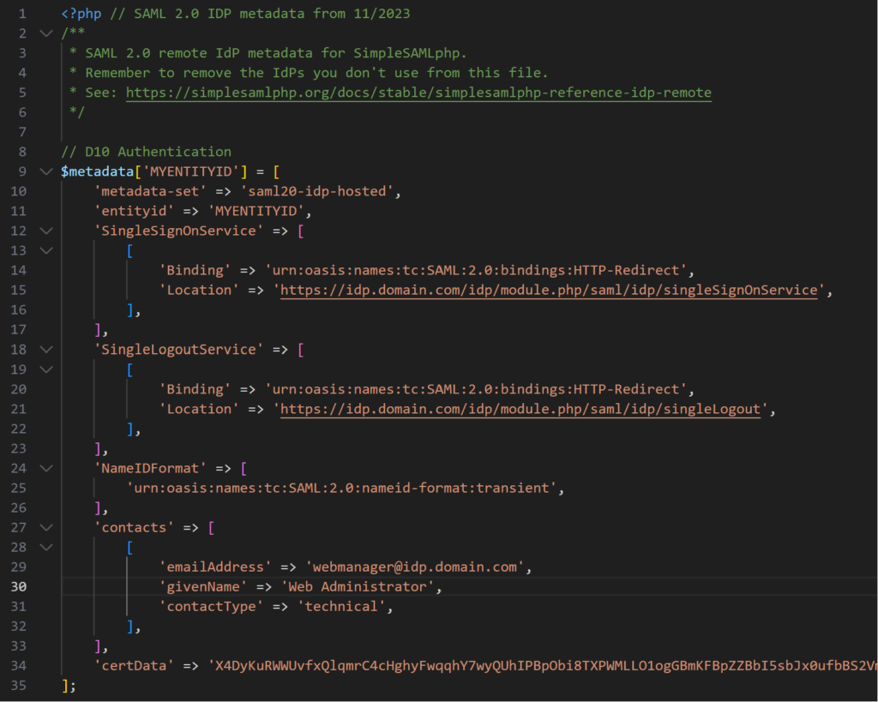Click the closing '];' on line 35

(69, 686)
